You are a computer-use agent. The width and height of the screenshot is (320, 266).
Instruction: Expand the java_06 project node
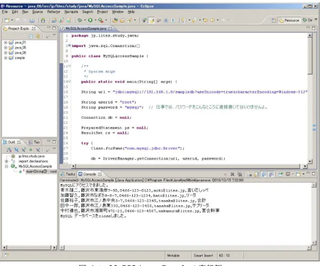6,53
